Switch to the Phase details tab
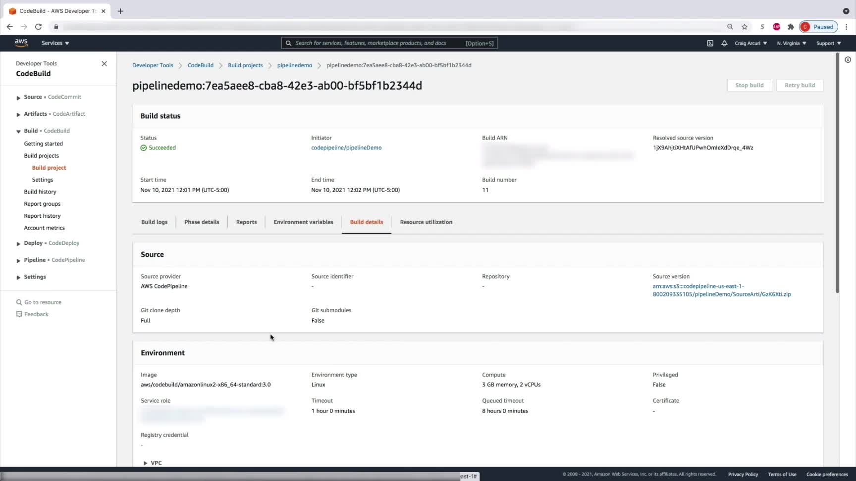Viewport: 856px width, 481px height. tap(202, 222)
